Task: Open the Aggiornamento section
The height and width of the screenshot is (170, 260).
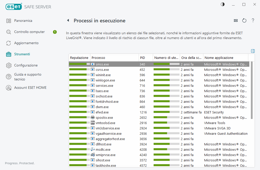Action: [x=26, y=43]
